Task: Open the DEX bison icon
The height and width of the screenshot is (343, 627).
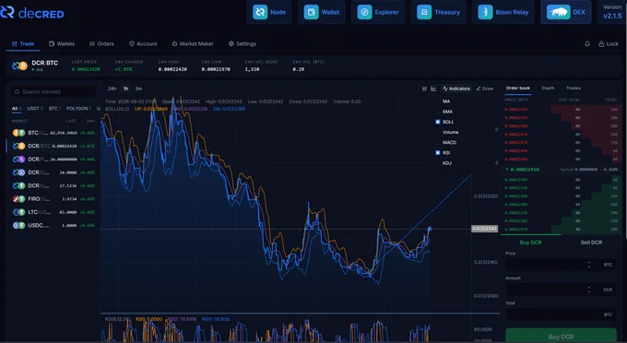Action: 558,12
